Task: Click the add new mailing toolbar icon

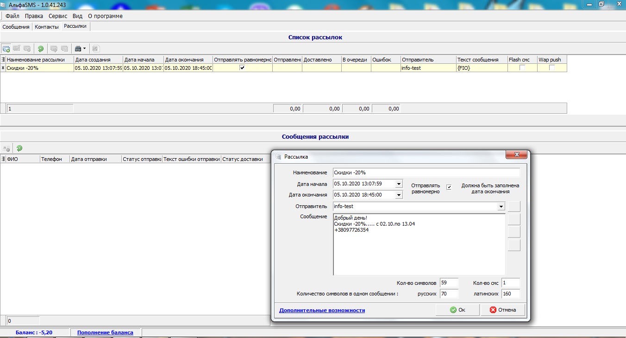Action: pos(6,49)
